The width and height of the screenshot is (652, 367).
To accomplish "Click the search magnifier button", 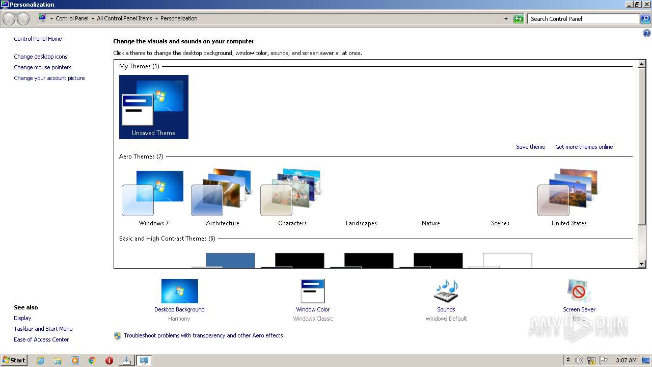I will click(x=645, y=19).
